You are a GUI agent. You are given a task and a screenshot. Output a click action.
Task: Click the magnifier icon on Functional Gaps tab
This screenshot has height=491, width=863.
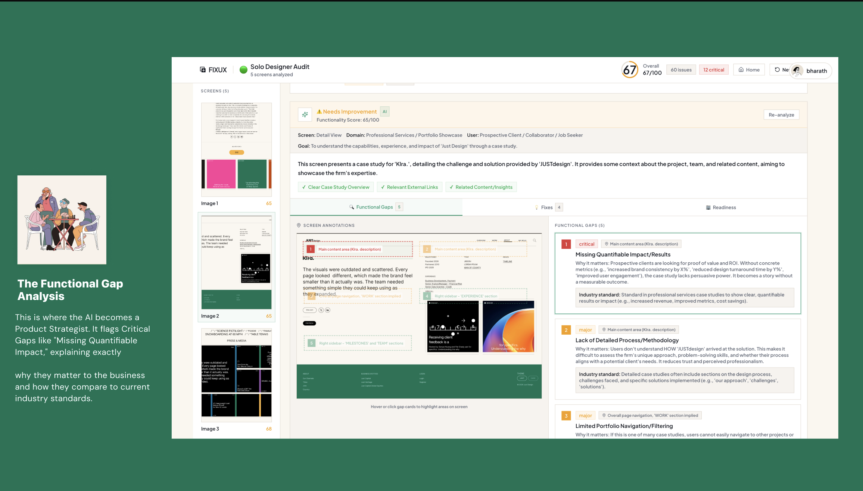tap(351, 207)
